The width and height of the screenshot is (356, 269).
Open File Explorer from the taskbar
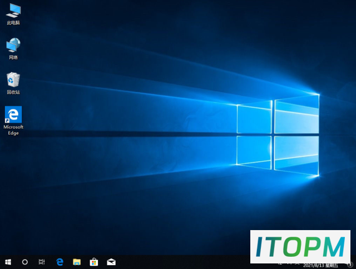pos(77,262)
